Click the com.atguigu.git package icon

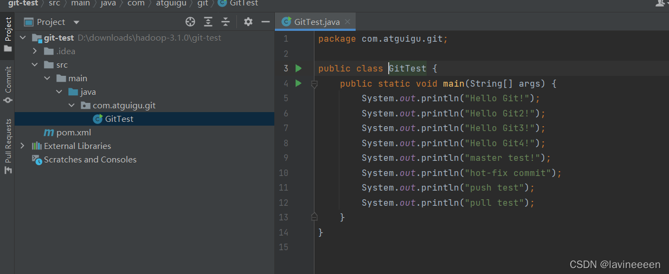click(86, 106)
